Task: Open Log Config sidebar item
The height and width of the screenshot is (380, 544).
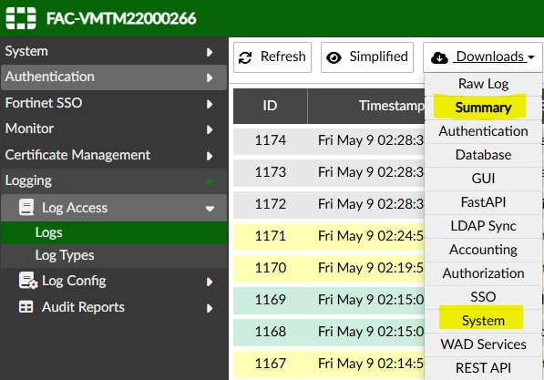Action: pyautogui.click(x=114, y=281)
